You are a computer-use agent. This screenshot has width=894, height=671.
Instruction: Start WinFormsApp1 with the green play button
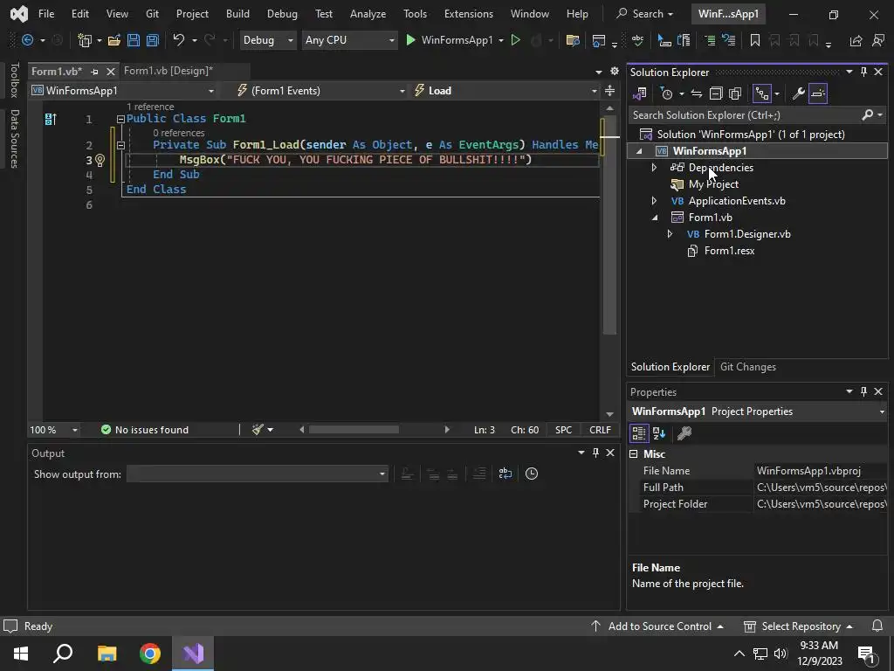410,40
